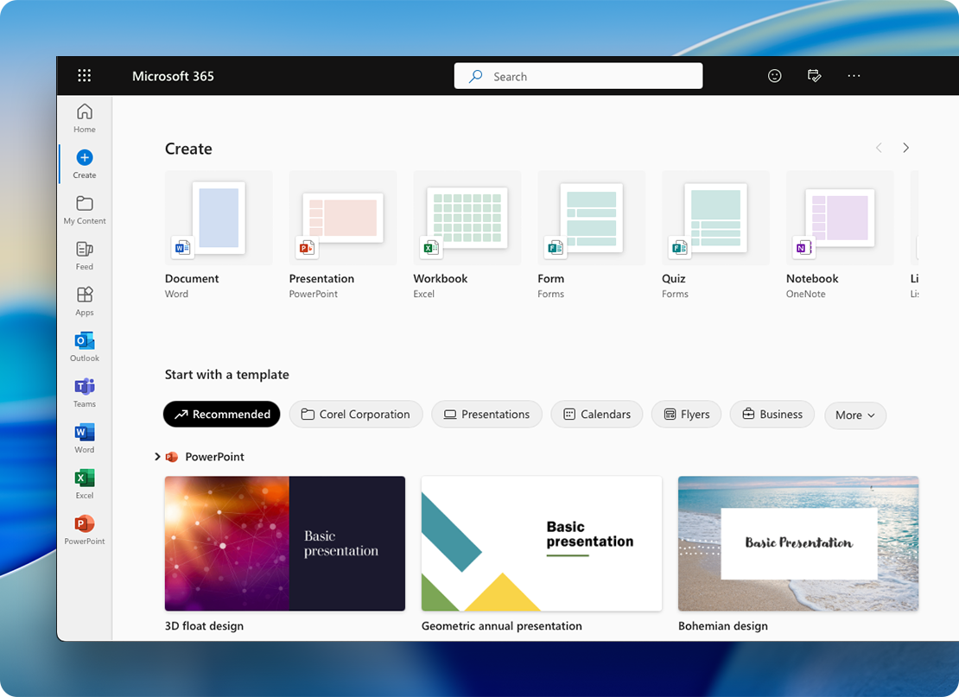Open the Bohemian design template thumbnail
959x697 pixels.
point(797,543)
